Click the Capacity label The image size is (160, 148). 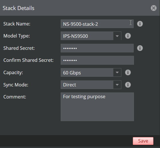click(13, 73)
